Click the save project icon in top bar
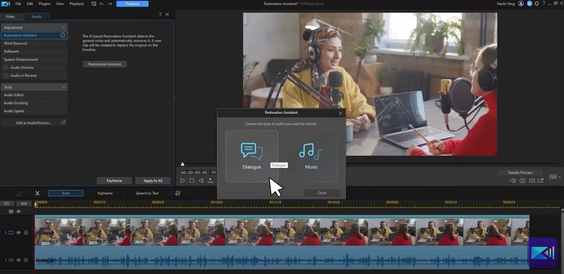 tap(94, 4)
